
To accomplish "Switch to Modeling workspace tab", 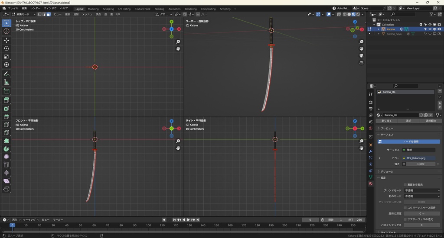I will (93, 9).
